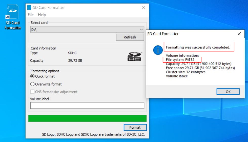Click the blue information icon in the dialog

click(x=158, y=50)
